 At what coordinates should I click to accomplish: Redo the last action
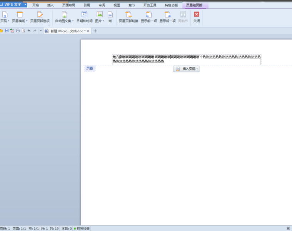pos(35,31)
